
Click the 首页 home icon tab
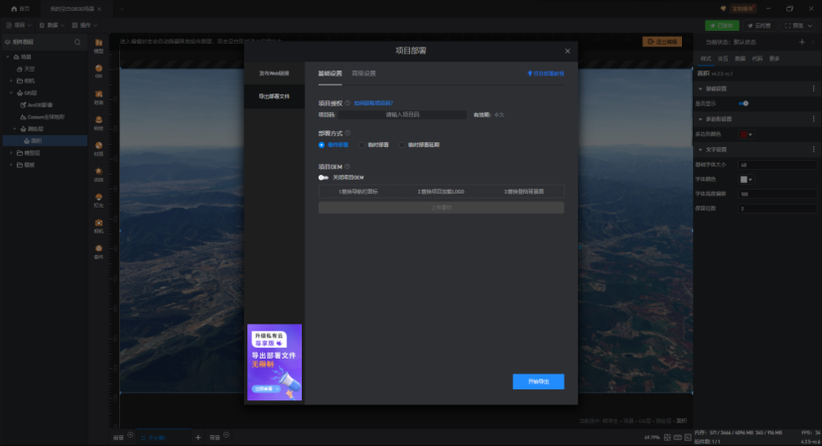(21, 9)
